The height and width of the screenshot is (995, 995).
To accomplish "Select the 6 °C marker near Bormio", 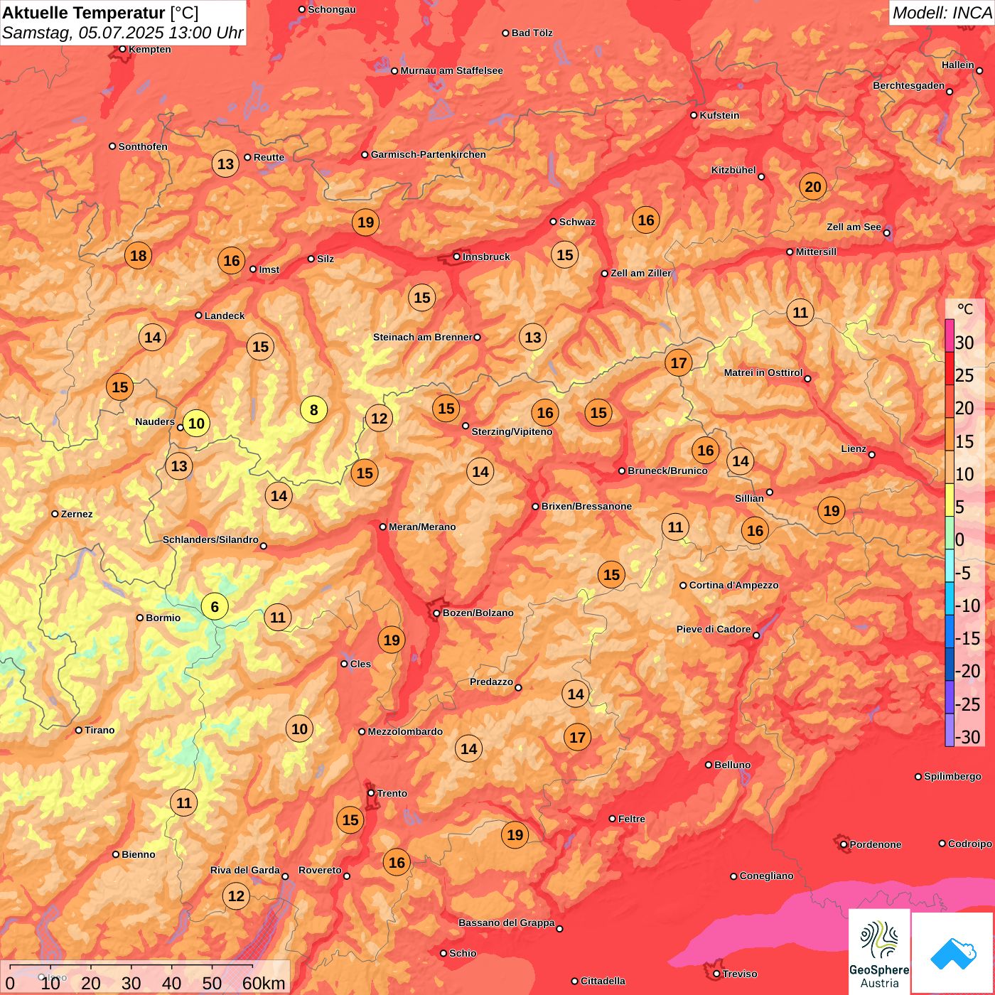I will (215, 607).
